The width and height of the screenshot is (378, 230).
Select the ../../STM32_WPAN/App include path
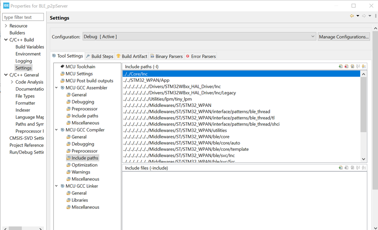[241, 80]
